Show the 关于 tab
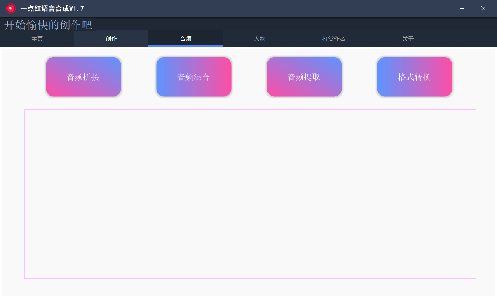This screenshot has width=497, height=296. tap(408, 39)
